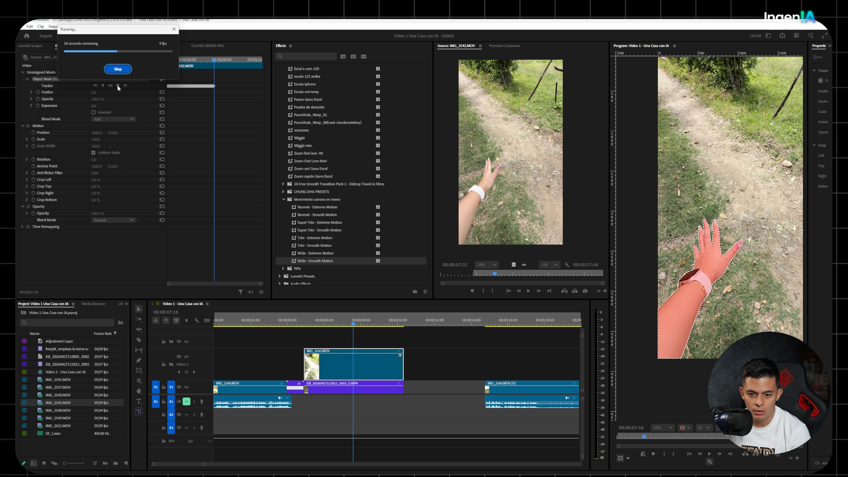Screen dimensions: 848x477
Task: Select the Type tool in toolbox
Action: [x=139, y=401]
